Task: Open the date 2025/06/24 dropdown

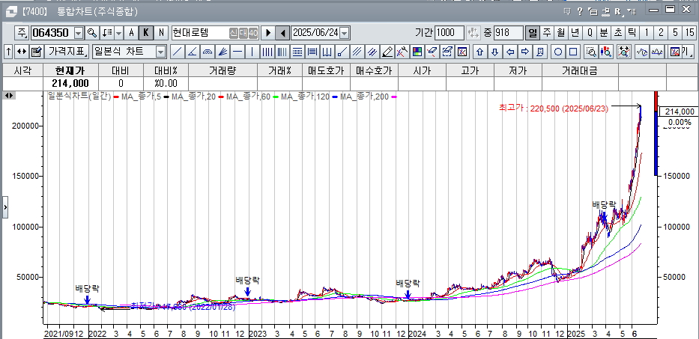Action: tap(345, 33)
